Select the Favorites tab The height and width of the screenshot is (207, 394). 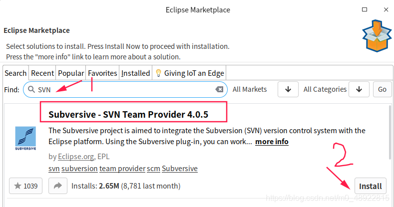coord(102,73)
